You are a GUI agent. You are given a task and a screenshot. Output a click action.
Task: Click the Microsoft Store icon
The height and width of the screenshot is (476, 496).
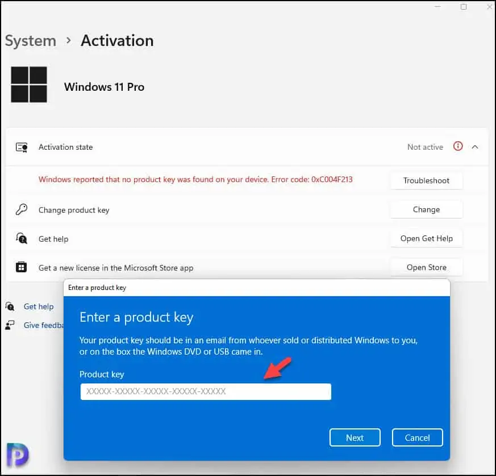22,267
